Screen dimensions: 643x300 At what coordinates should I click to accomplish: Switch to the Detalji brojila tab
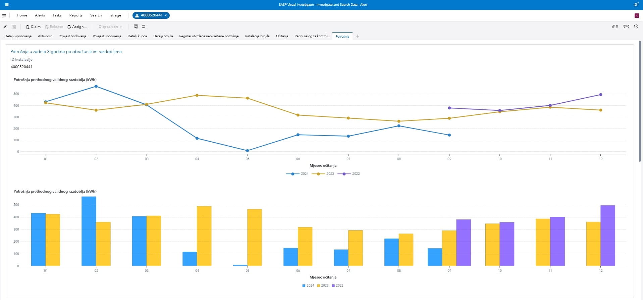[x=163, y=36]
